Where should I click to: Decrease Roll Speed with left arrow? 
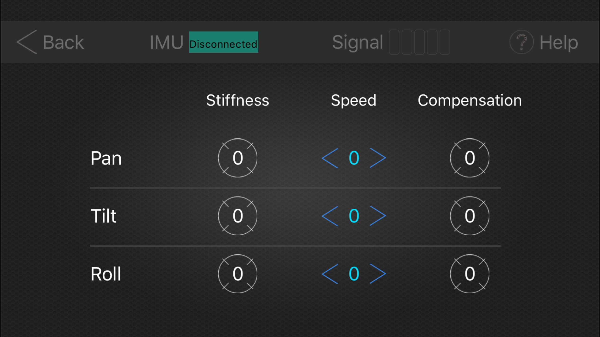pos(330,274)
